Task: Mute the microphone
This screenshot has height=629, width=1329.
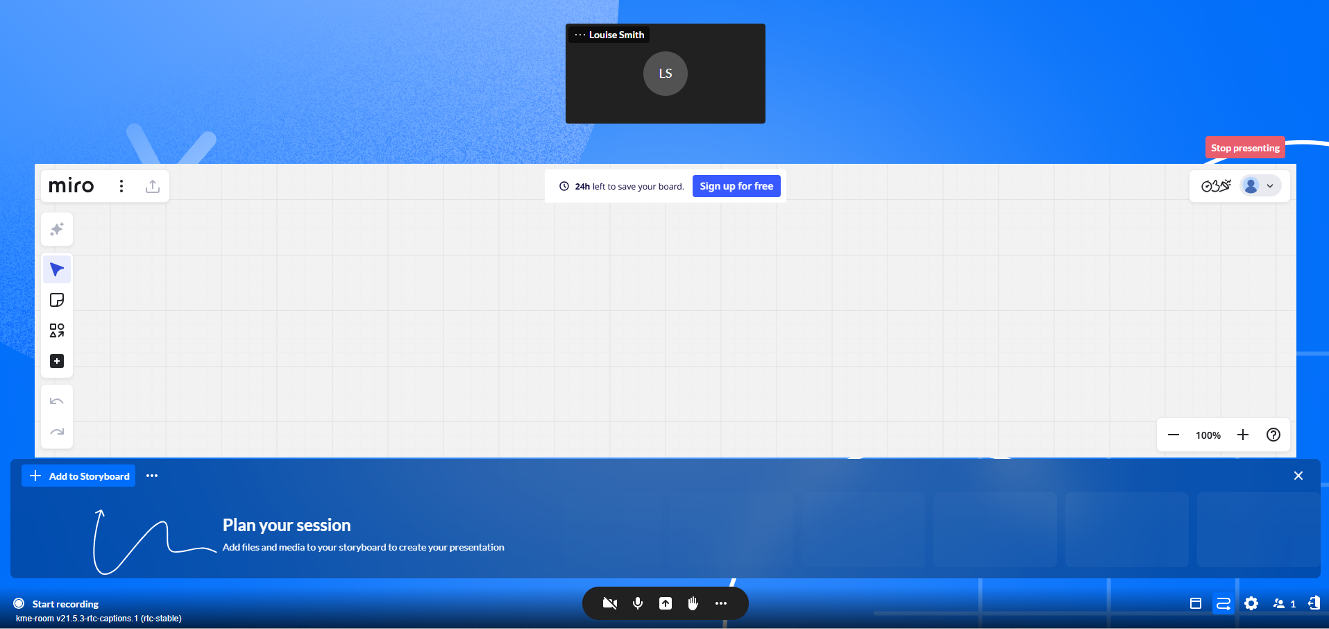Action: point(638,603)
